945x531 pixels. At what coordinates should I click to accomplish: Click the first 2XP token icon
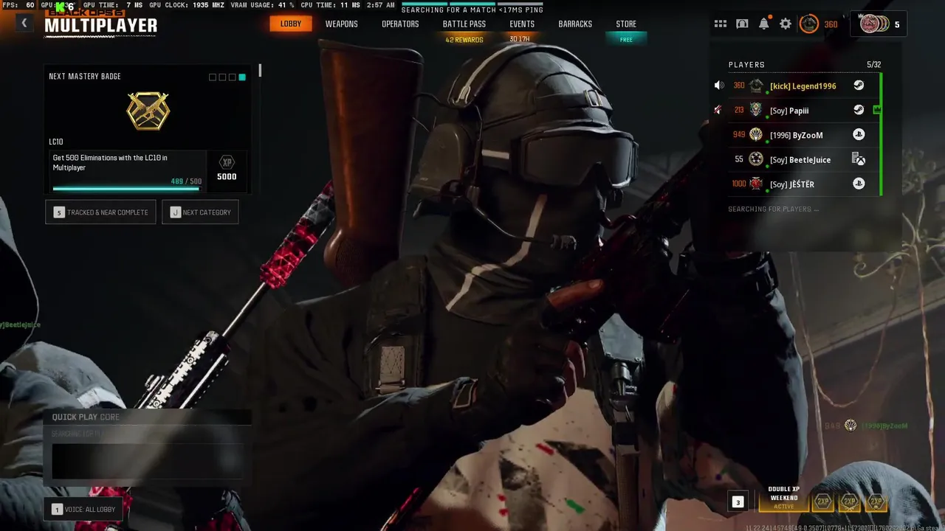[823, 502]
